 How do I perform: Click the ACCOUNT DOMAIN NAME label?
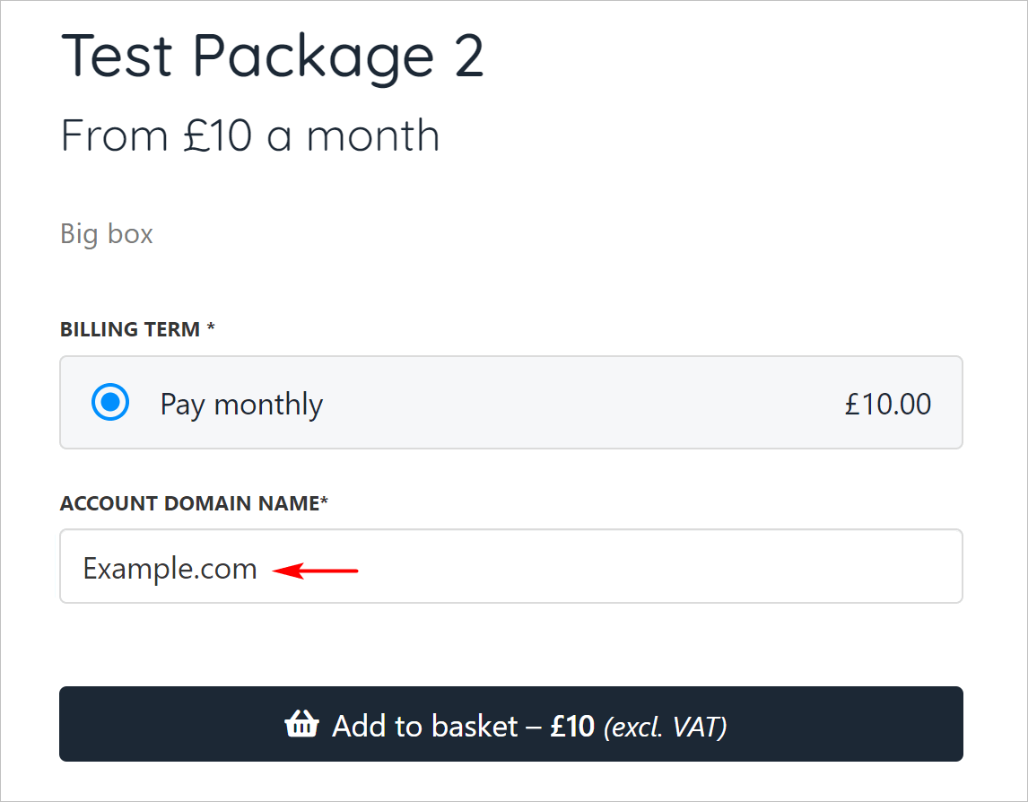click(189, 503)
